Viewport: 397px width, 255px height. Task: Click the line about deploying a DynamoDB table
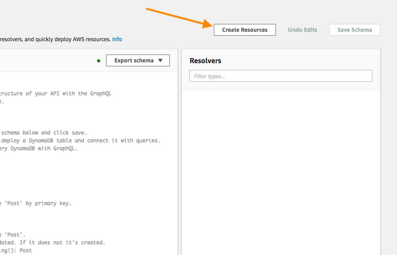click(x=80, y=140)
